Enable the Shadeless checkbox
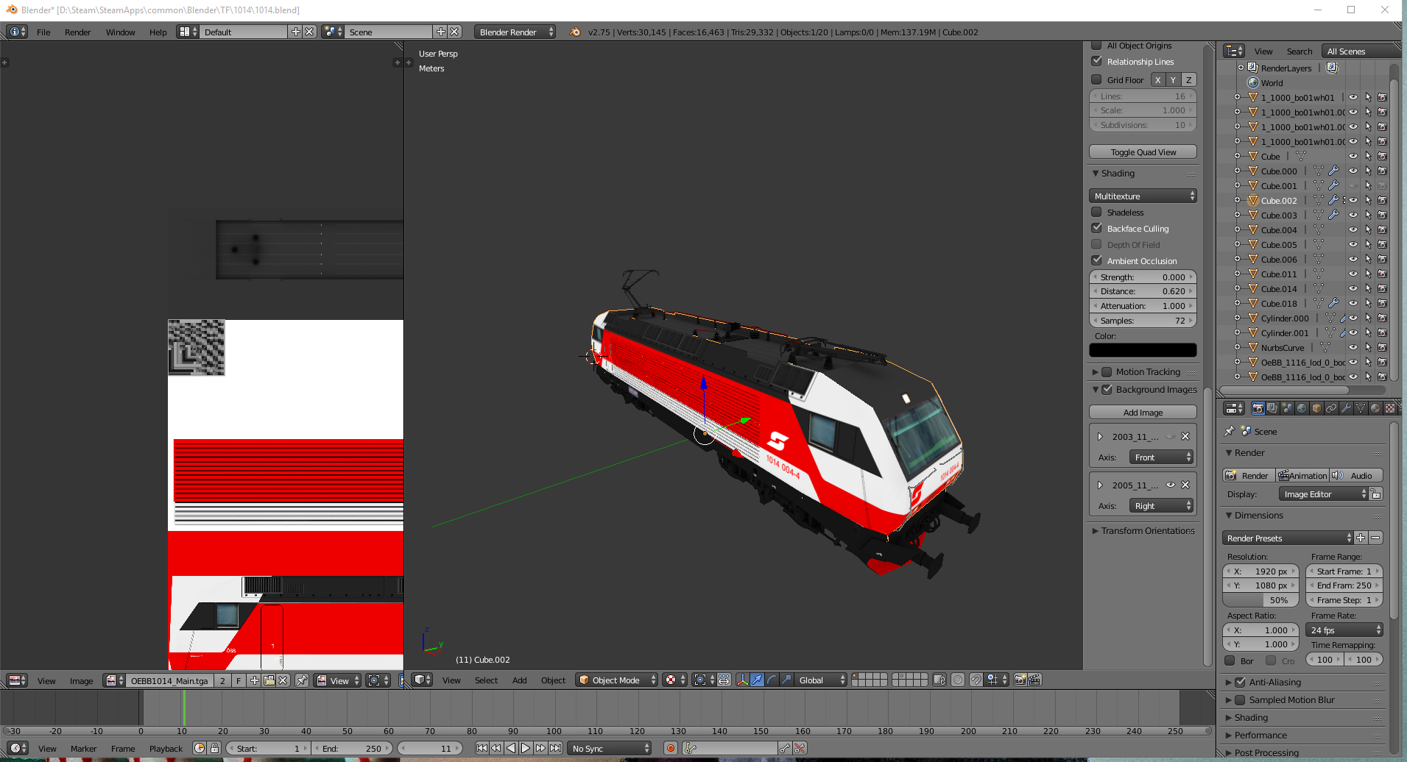 [1096, 213]
